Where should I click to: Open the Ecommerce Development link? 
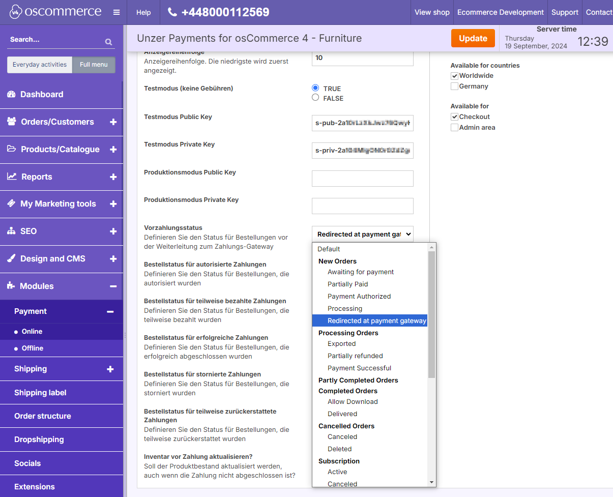point(501,12)
